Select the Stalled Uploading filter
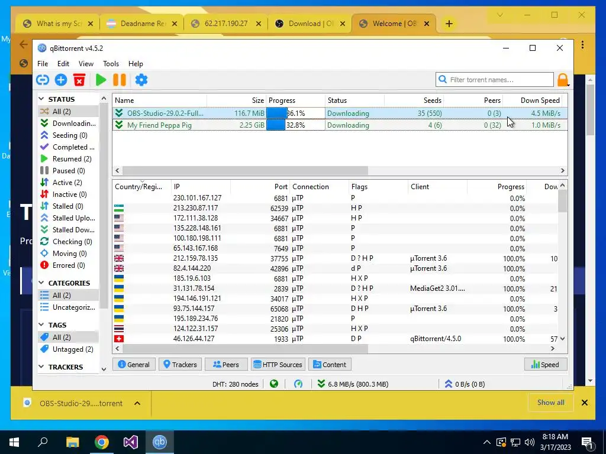Image resolution: width=606 pixels, height=454 pixels. (69, 218)
